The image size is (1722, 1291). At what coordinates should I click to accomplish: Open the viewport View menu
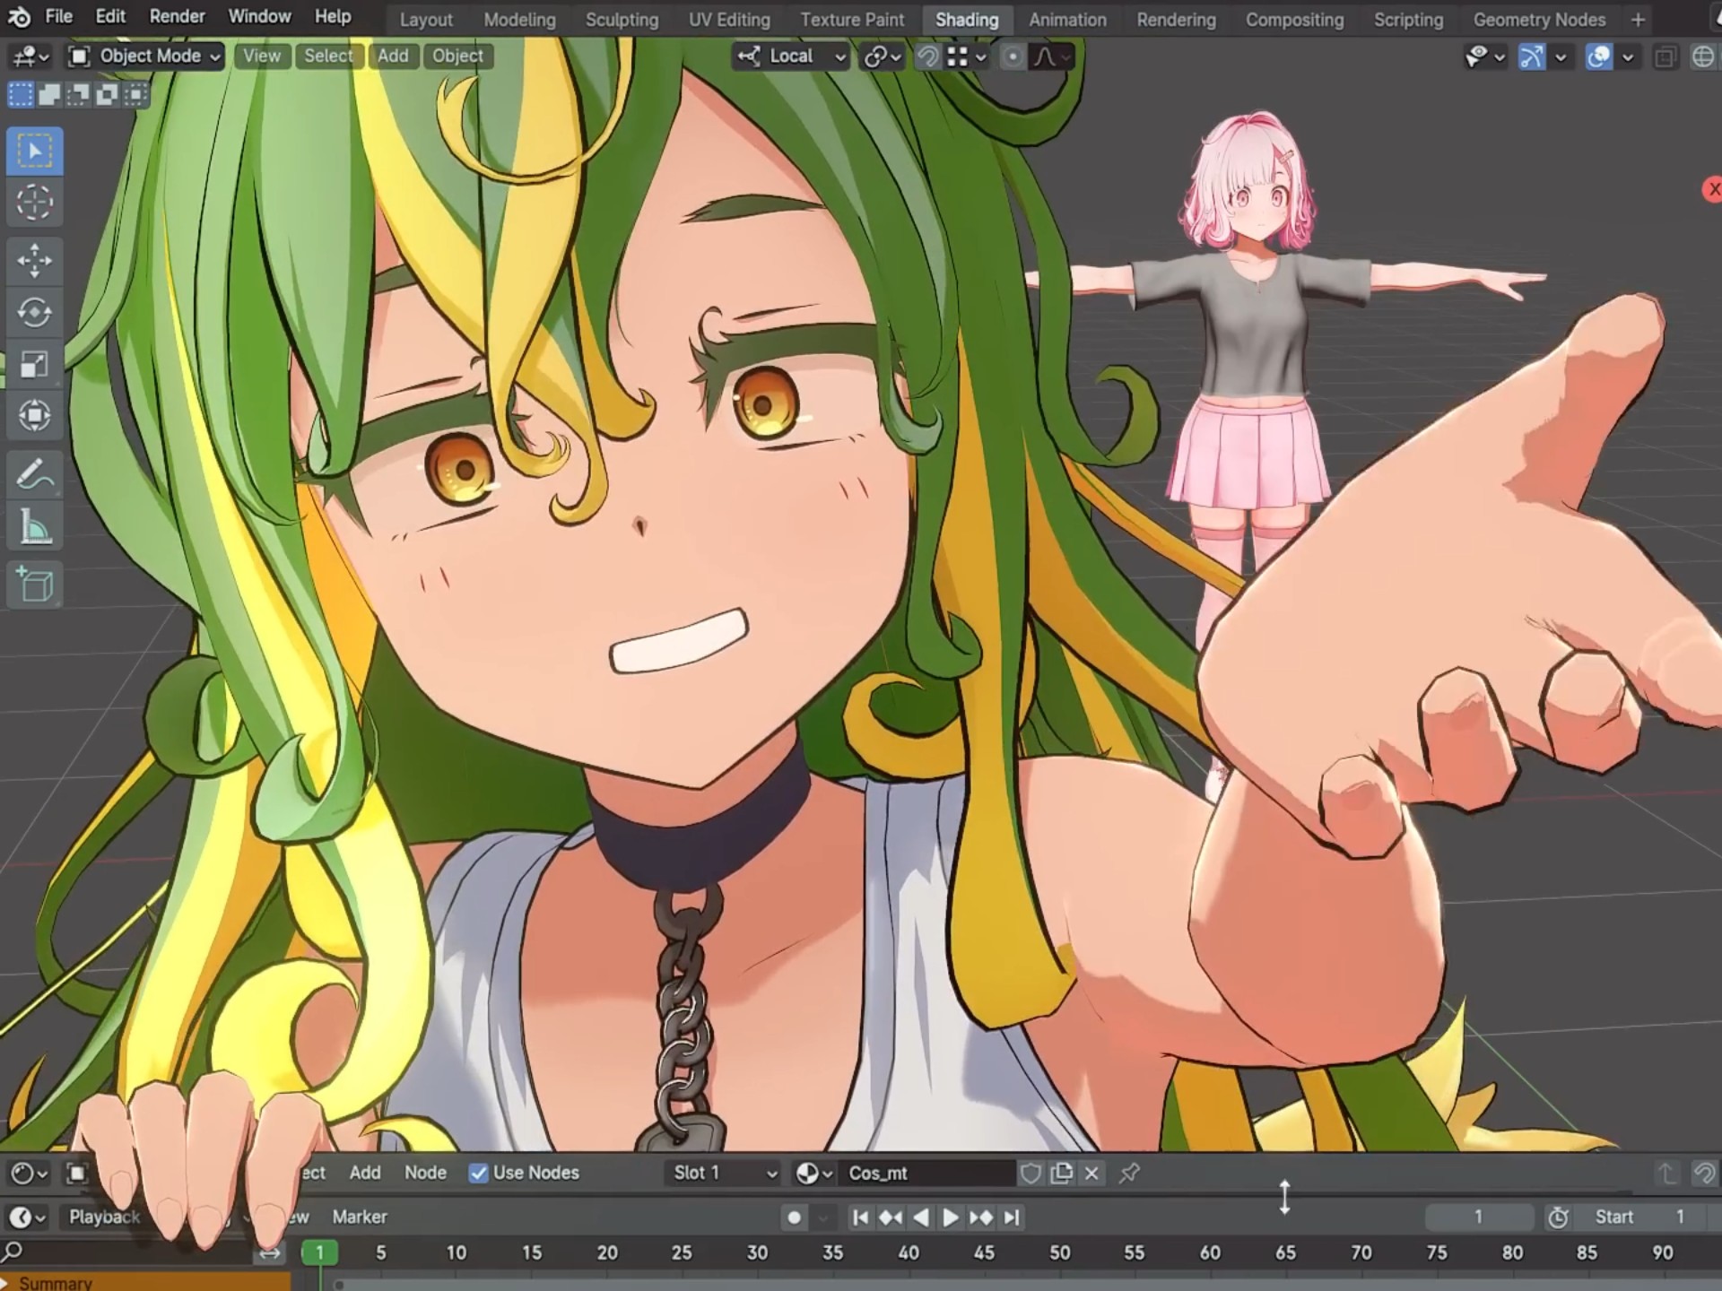pyautogui.click(x=261, y=56)
